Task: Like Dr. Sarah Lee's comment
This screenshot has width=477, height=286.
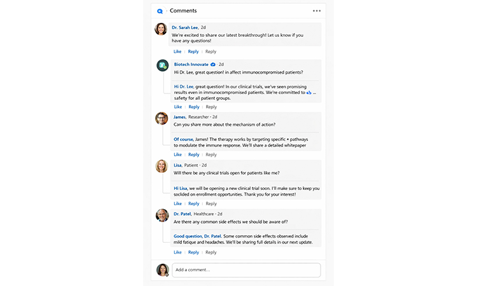Action: (x=177, y=51)
